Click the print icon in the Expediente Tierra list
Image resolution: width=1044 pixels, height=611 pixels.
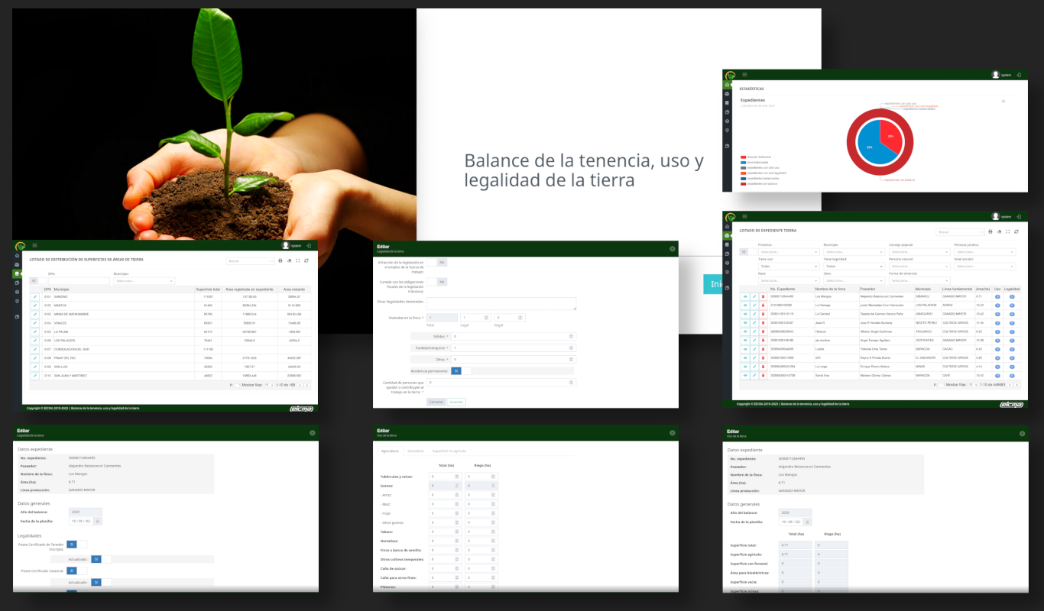[x=991, y=231]
